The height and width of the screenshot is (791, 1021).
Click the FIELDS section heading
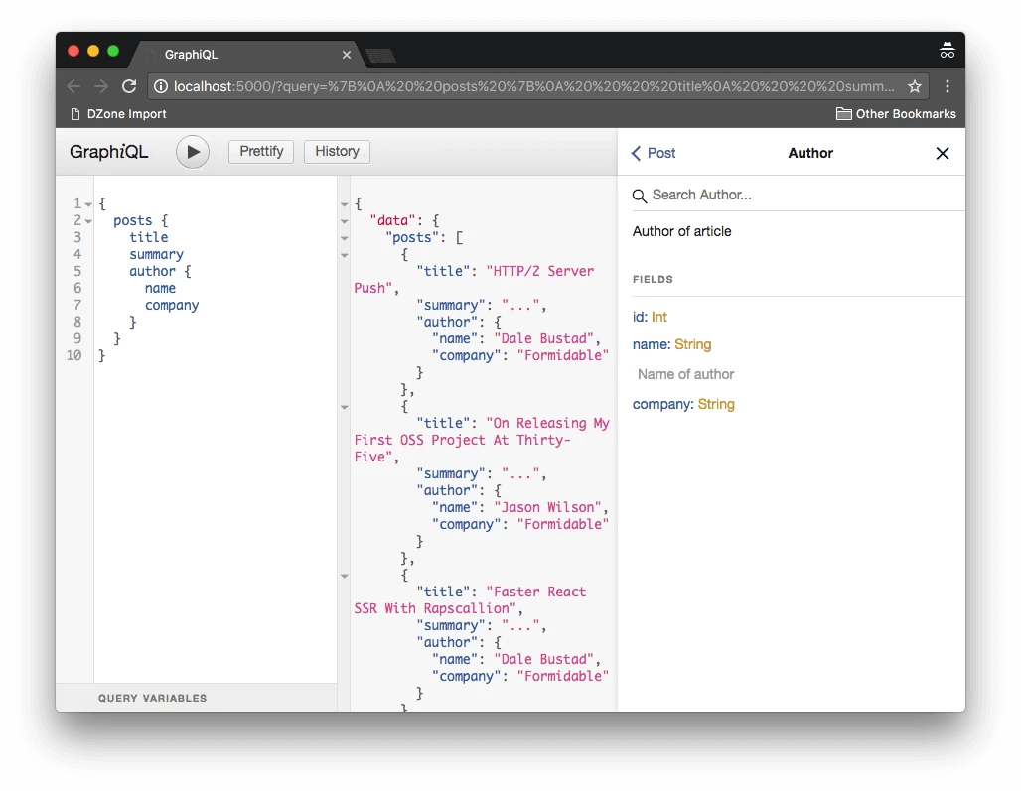(x=653, y=279)
